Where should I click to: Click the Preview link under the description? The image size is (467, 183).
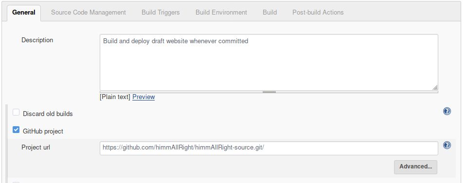click(144, 97)
